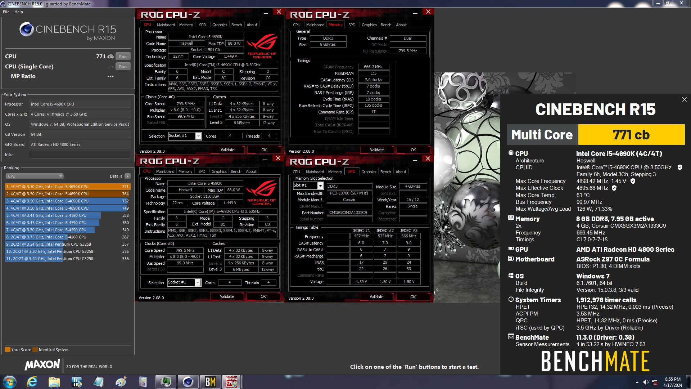The image size is (691, 389).
Task: Click the empty Info field in Your System
Action: pos(80,155)
